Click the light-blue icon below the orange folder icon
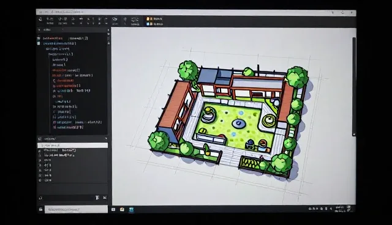392x225 pixels. coord(148,24)
